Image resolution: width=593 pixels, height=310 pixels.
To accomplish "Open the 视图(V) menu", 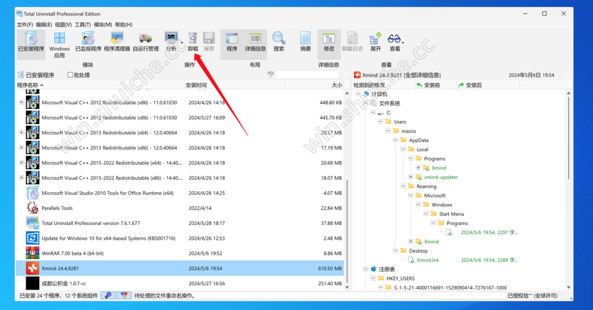I will [x=63, y=25].
